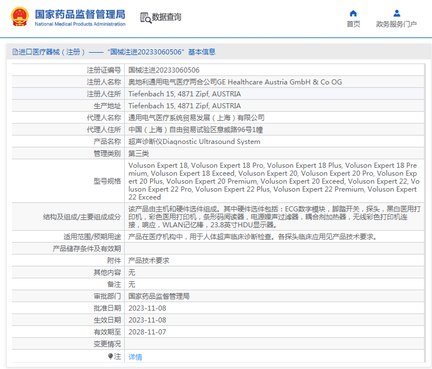
Task: Select agent address 意威路96号1幢
Action: [196, 129]
